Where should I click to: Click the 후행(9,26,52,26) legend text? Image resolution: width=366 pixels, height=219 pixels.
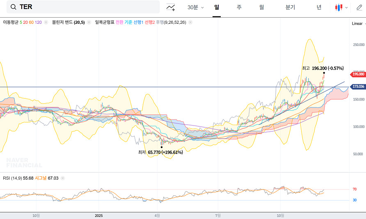(x=171, y=23)
